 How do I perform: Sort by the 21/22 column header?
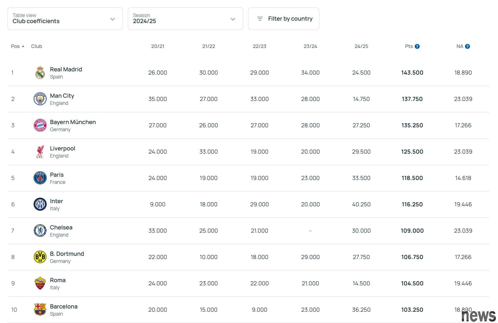pos(209,46)
